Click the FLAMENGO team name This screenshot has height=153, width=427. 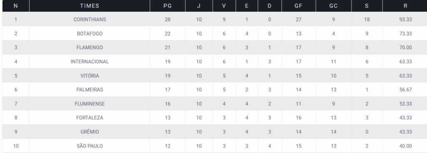[x=90, y=48]
